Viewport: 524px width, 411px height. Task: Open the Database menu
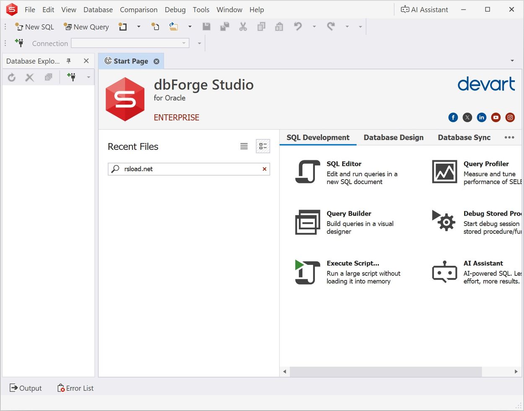98,10
